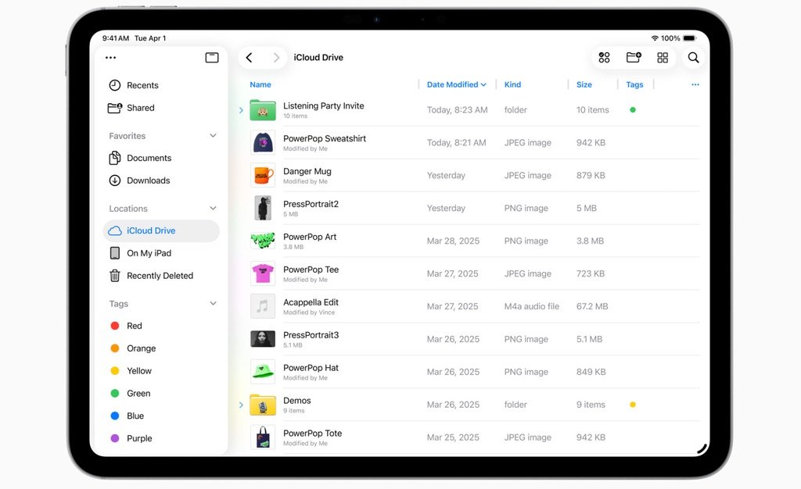Collapse the Tags section in the sidebar
The height and width of the screenshot is (489, 801).
212,304
